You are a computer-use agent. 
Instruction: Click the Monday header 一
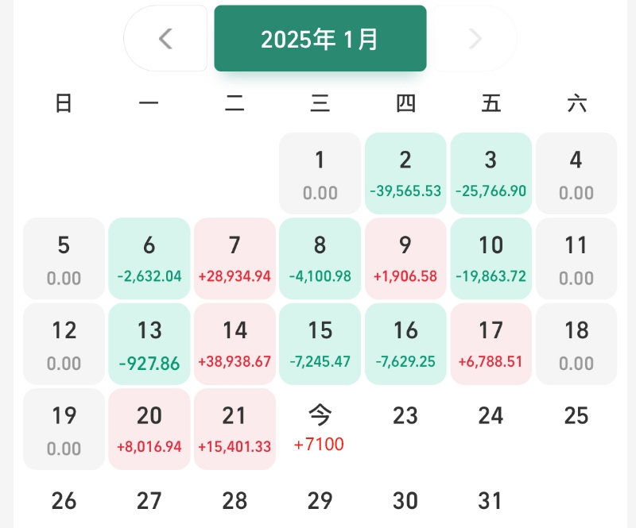coord(149,103)
